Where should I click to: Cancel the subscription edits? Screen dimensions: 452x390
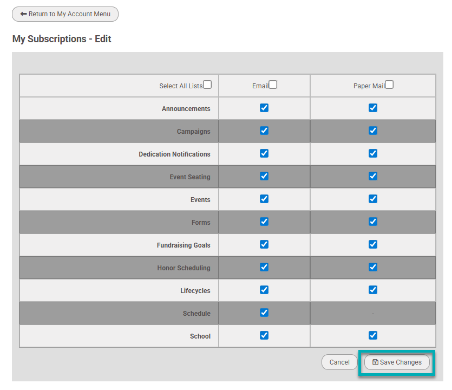pyautogui.click(x=339, y=362)
